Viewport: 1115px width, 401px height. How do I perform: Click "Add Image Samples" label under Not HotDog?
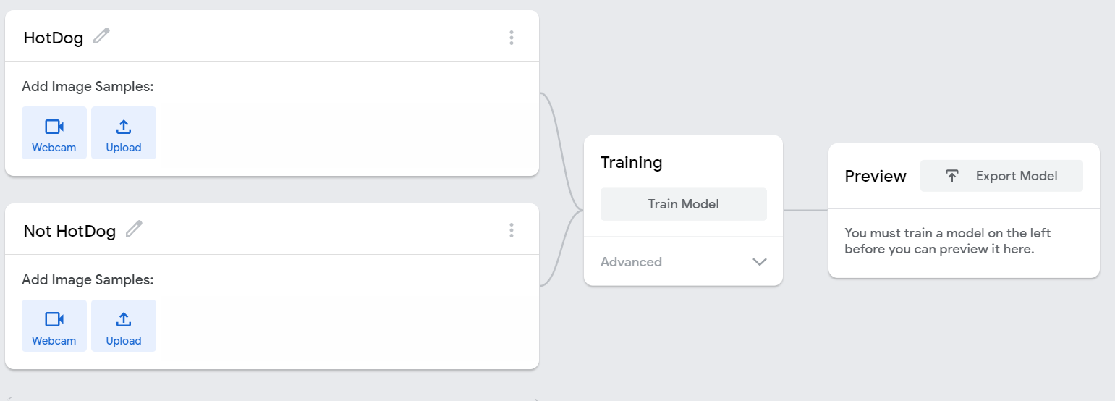pyautogui.click(x=88, y=279)
